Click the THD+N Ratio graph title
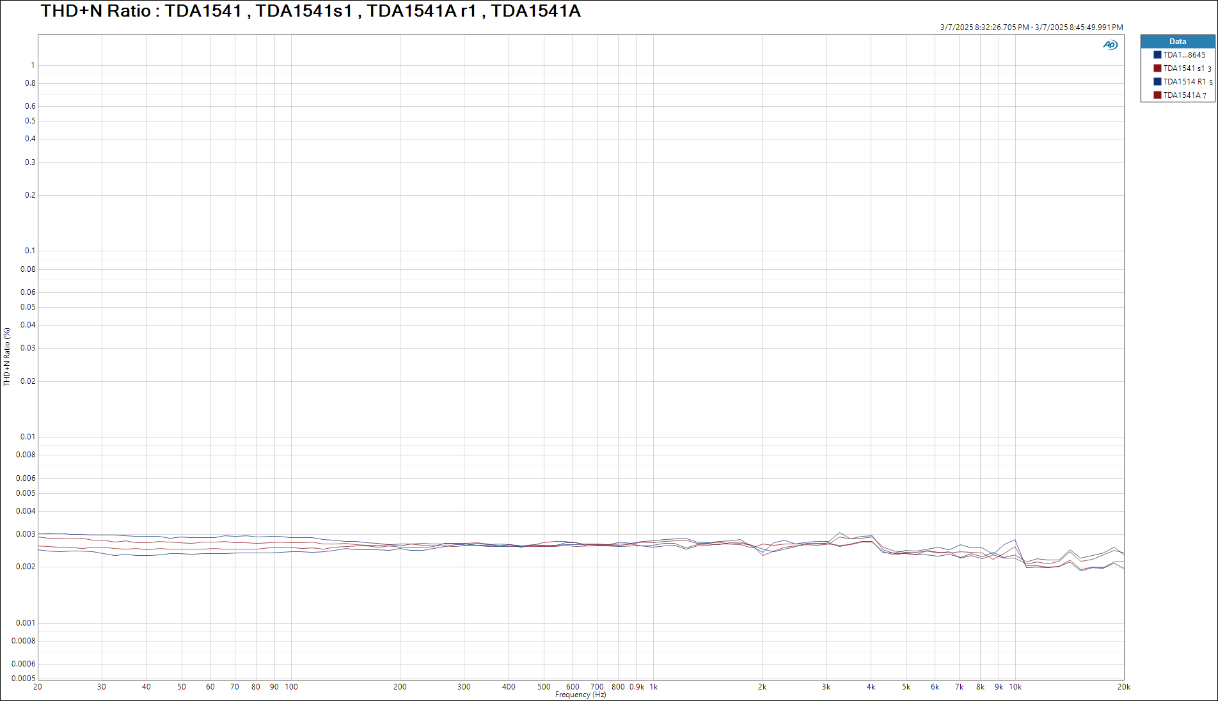The height and width of the screenshot is (701, 1218). (x=311, y=11)
